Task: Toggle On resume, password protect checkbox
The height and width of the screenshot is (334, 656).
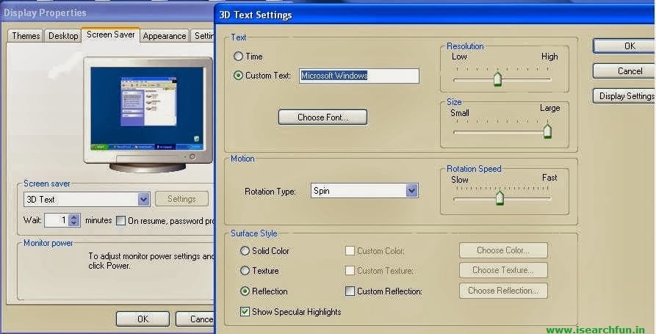Action: pos(120,220)
